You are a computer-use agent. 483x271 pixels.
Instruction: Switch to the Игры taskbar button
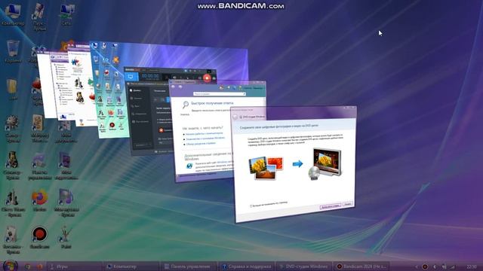(x=74, y=266)
